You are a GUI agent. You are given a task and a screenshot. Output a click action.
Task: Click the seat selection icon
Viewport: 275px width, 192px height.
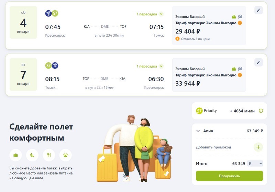pos(32,155)
